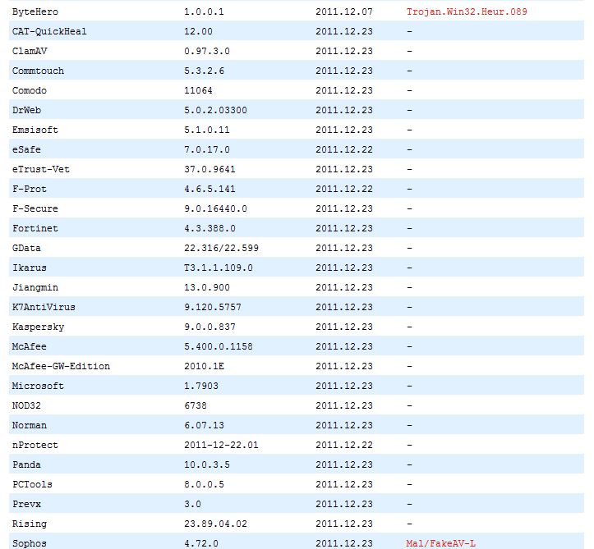Select the F-Secure antivirus name
This screenshot has width=594, height=549.
point(35,208)
